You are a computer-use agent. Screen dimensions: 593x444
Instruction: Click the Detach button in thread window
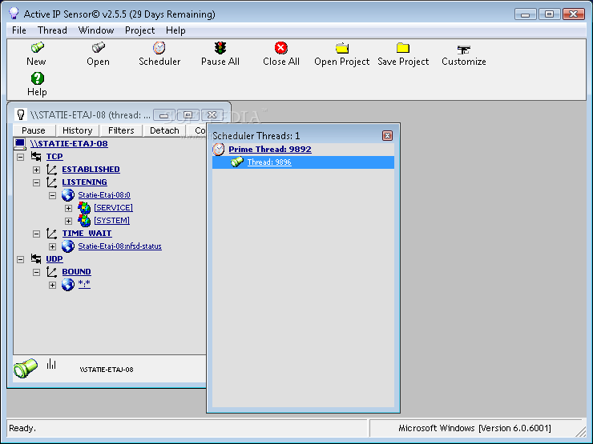[164, 130]
